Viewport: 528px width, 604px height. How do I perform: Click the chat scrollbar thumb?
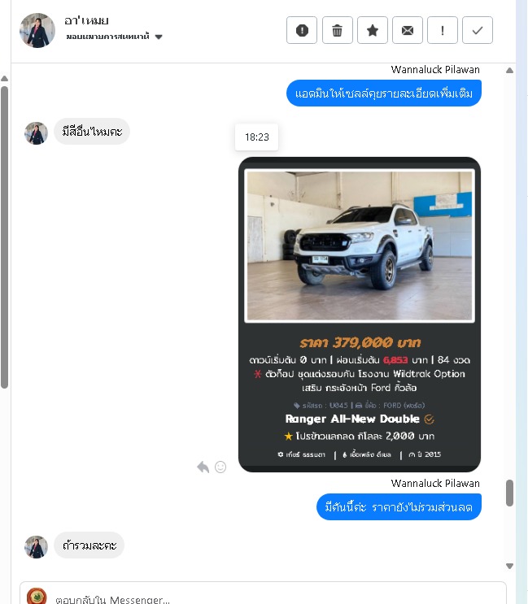tap(509, 493)
